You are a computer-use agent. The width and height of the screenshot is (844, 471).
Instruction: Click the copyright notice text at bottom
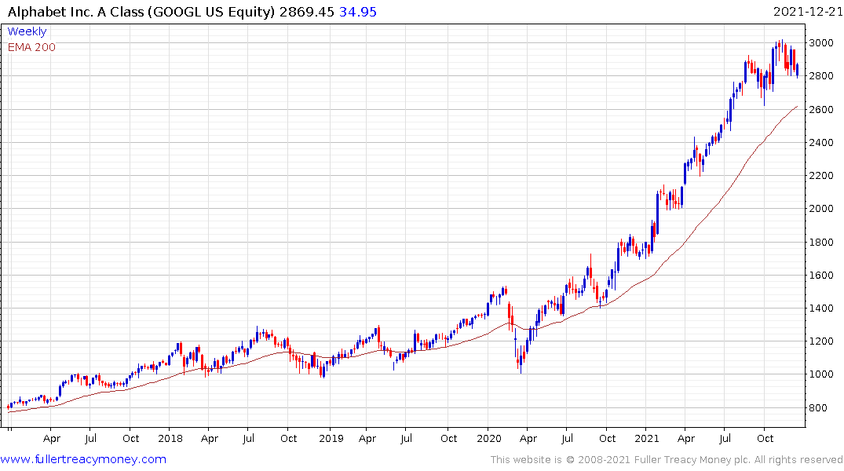(x=667, y=460)
